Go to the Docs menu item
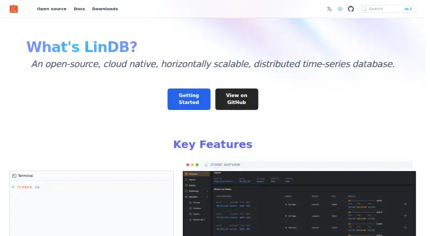The image size is (430, 236). tap(79, 9)
